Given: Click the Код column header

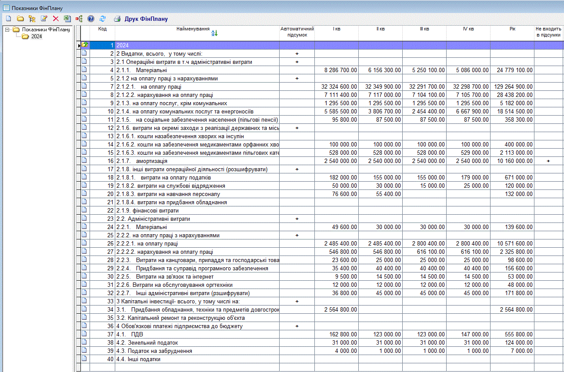Looking at the screenshot, I should (102, 29).
